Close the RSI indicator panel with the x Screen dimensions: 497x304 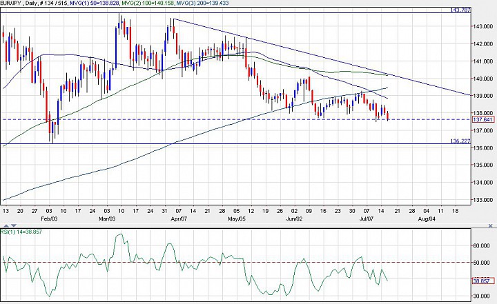tap(491, 226)
